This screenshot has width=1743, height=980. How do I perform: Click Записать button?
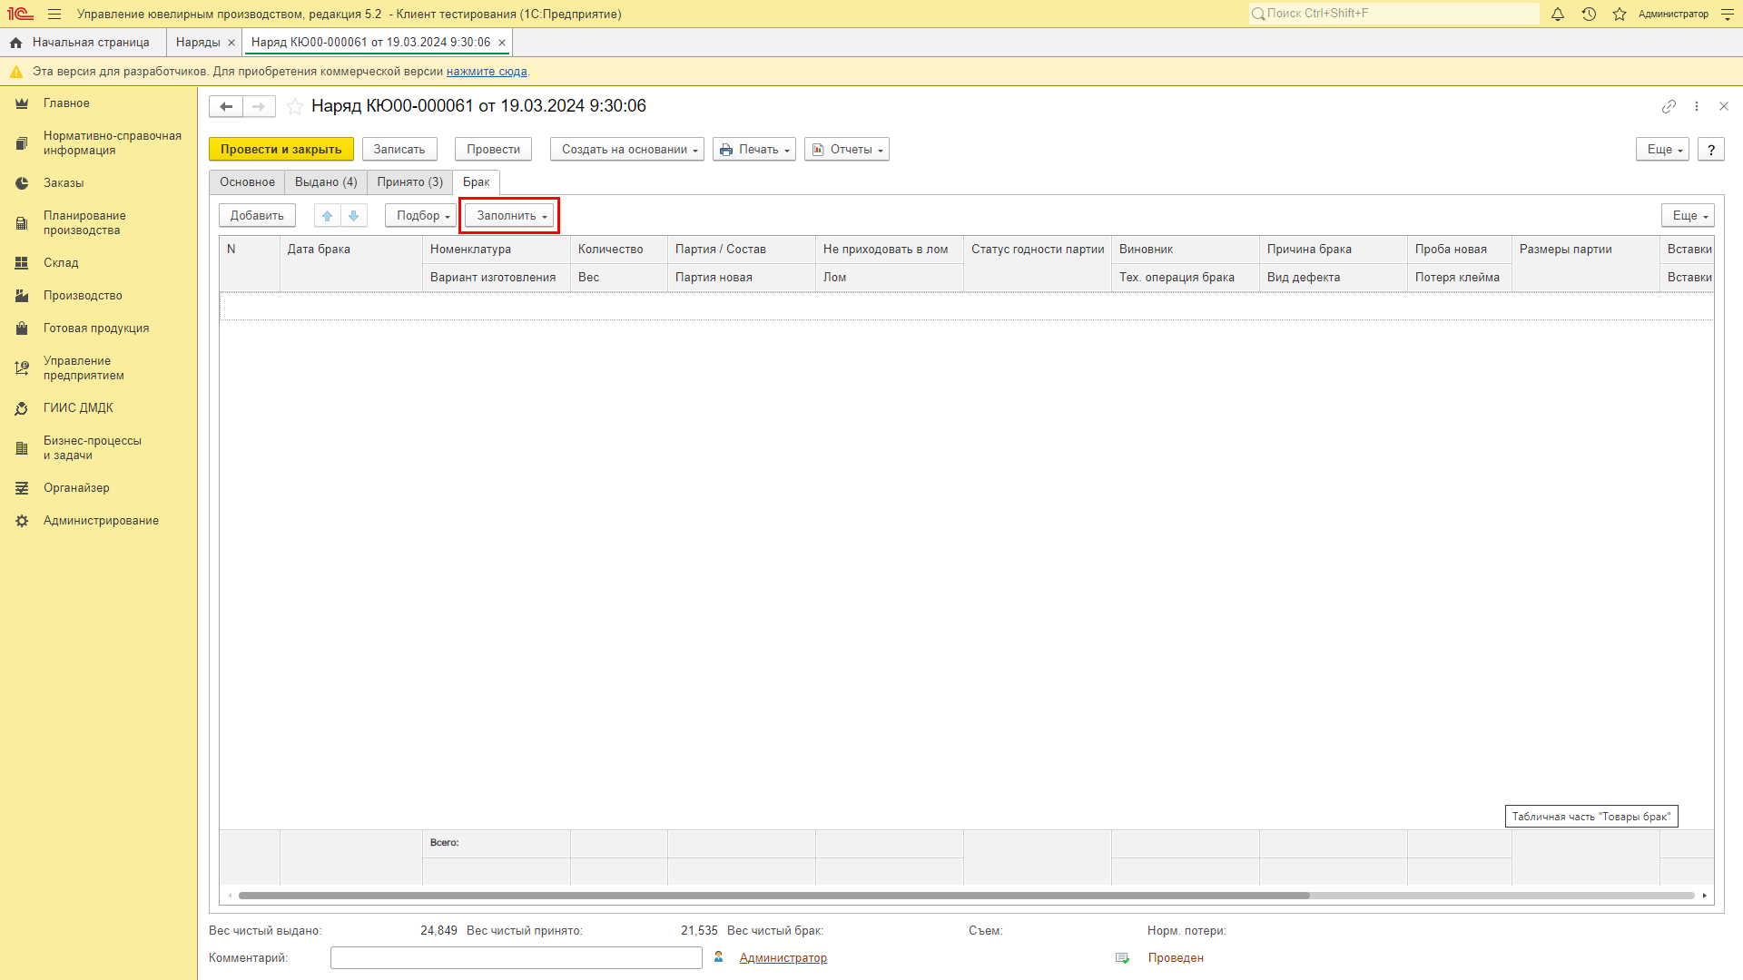[399, 150]
